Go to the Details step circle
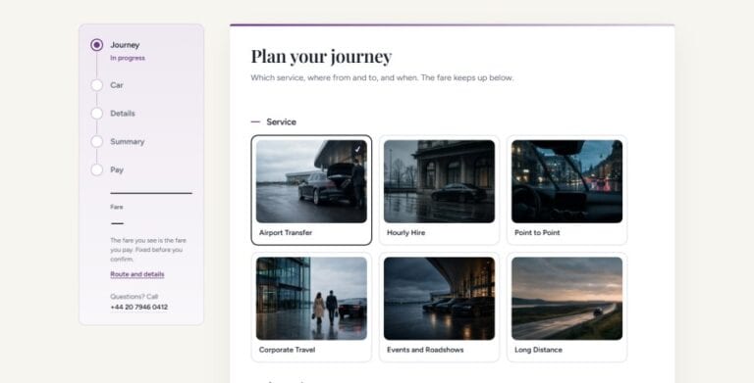The width and height of the screenshot is (754, 383). [x=96, y=114]
